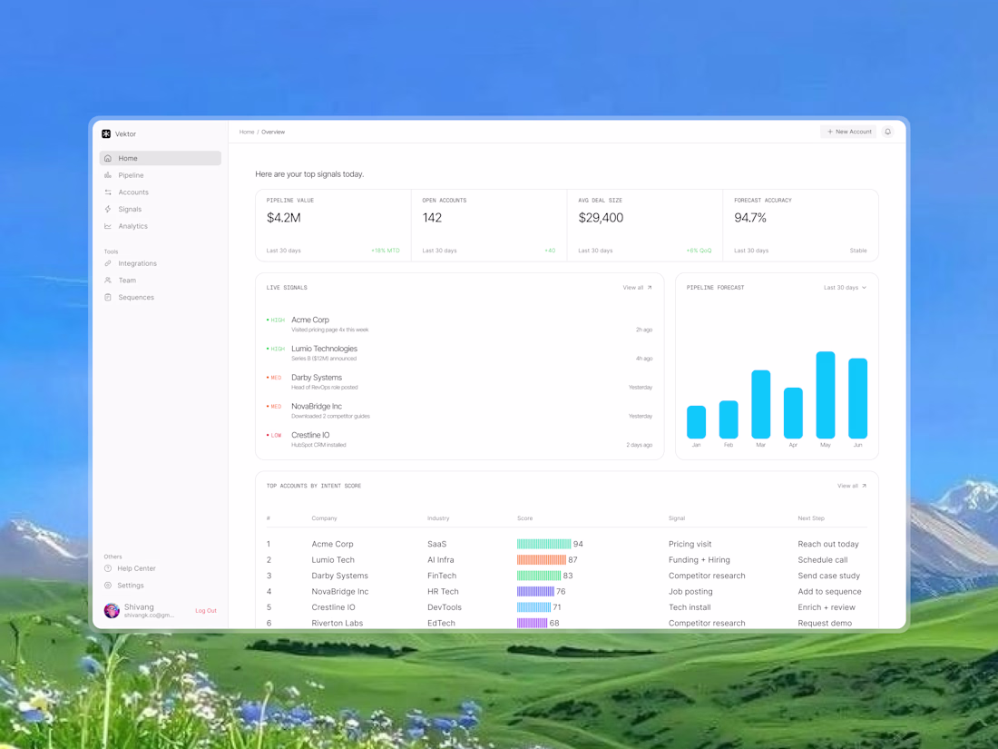
Task: Click the May bar in forecast chart
Action: coord(826,395)
